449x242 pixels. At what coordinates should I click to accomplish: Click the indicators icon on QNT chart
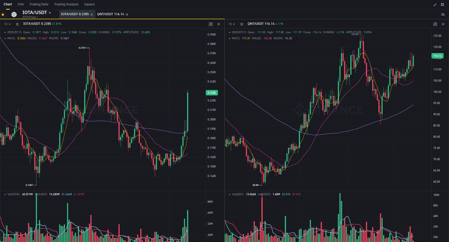(242, 24)
